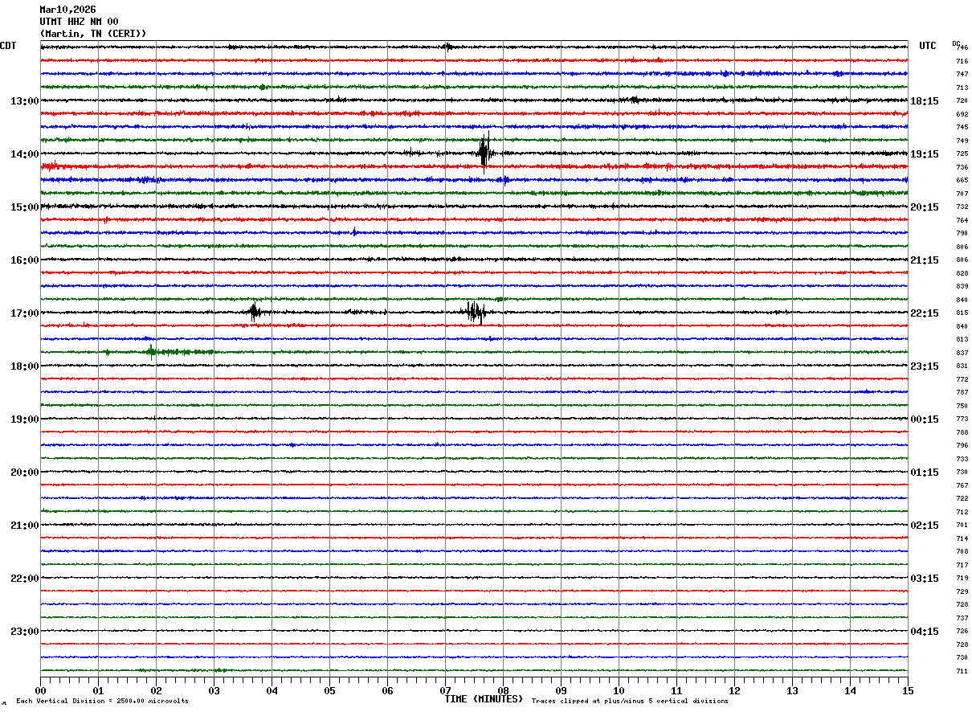Click the 00:15 UTC time label

click(x=925, y=419)
